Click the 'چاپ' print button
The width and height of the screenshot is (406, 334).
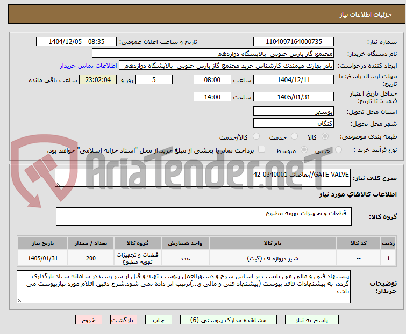pos(159,320)
